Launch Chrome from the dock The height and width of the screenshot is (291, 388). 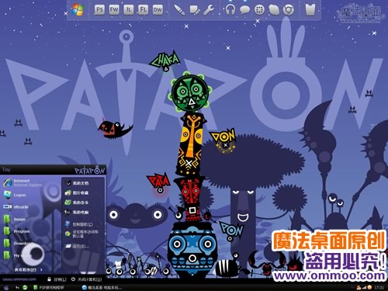(x=289, y=10)
